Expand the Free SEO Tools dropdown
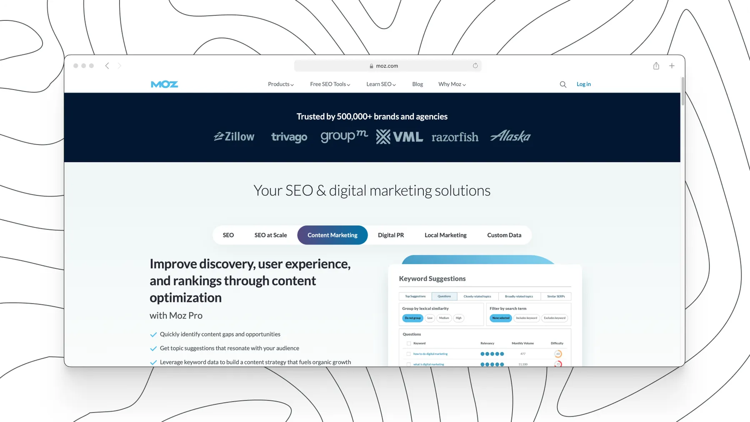Viewport: 750px width, 422px height. pos(330,84)
